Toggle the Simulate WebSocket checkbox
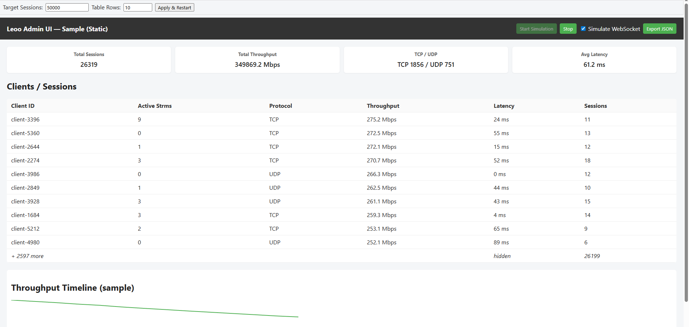 [x=583, y=29]
